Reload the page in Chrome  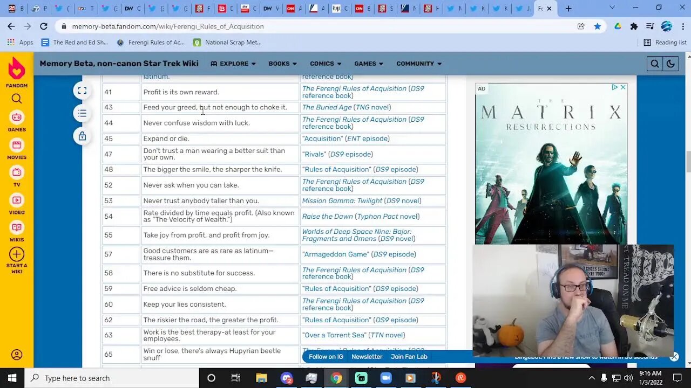44,26
